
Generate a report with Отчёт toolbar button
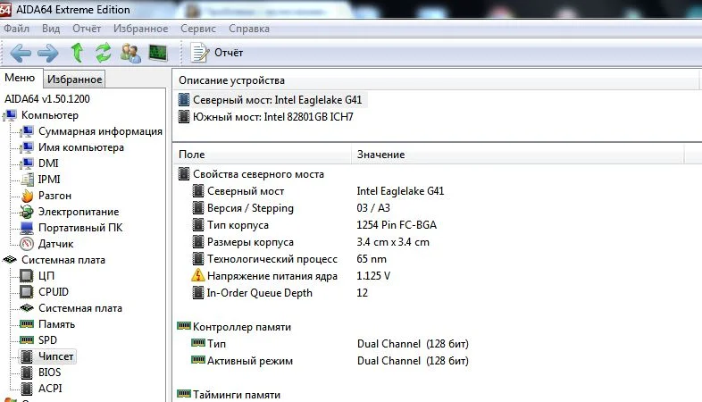(217, 53)
